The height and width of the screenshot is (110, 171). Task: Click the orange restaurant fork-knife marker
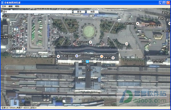(102, 56)
